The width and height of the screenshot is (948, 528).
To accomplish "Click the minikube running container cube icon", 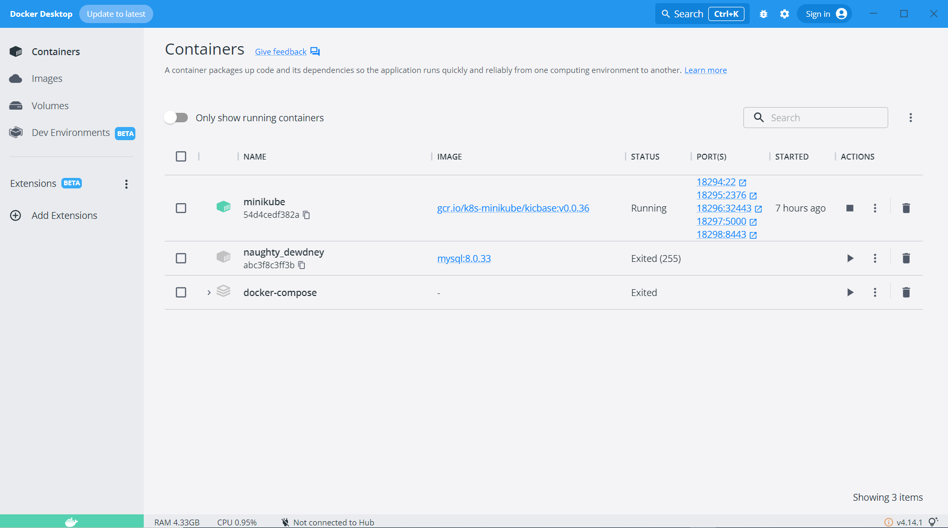I will click(x=223, y=207).
